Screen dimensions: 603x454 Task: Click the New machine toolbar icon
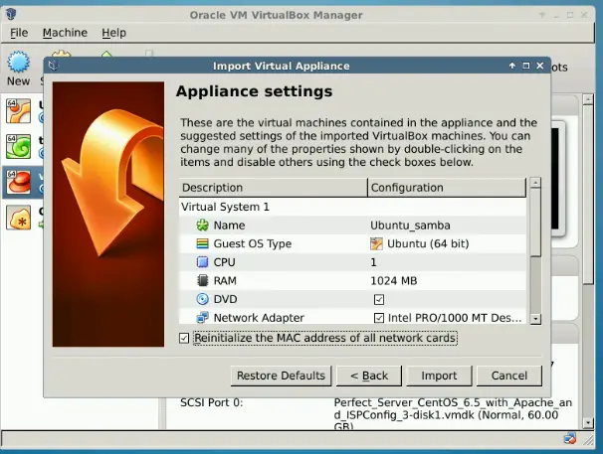[x=18, y=62]
